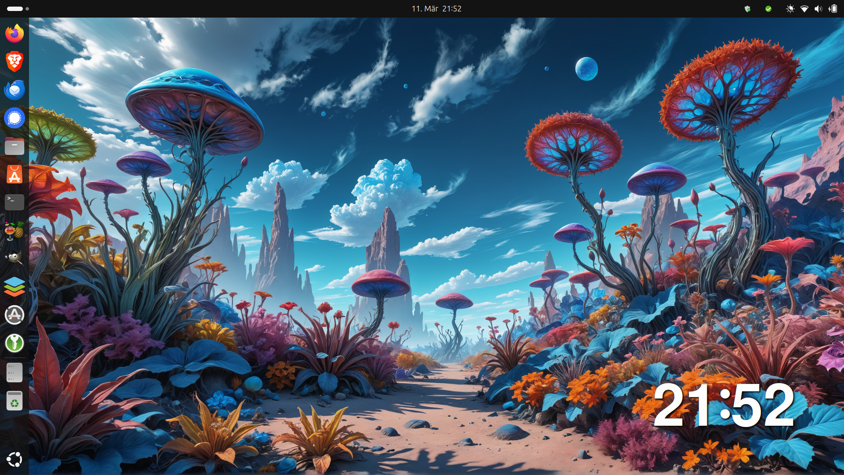This screenshot has width=844, height=475.
Task: Open the Files manager
Action: [x=15, y=146]
